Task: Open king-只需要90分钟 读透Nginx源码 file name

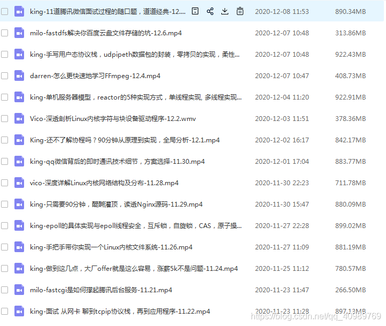Action: (x=116, y=204)
